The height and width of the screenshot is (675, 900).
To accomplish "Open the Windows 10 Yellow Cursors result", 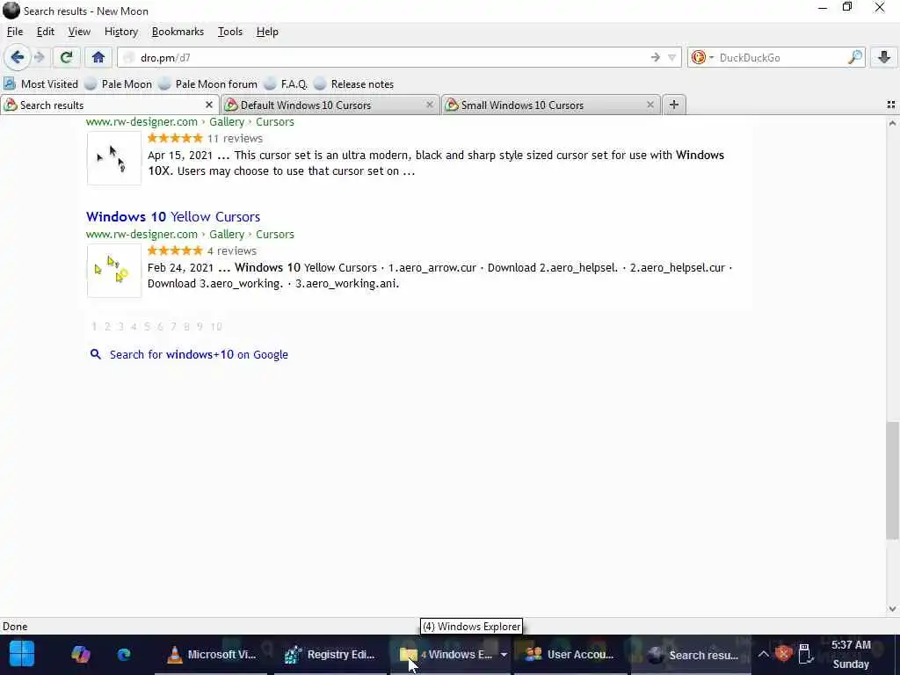I will pyautogui.click(x=173, y=216).
